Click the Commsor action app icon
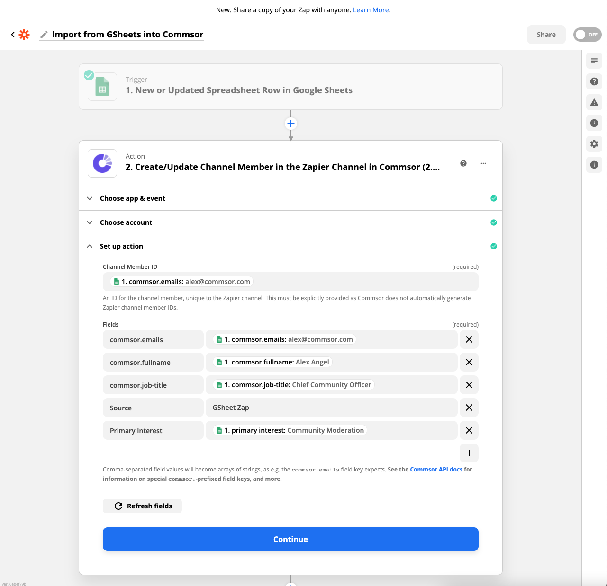This screenshot has height=586, width=607. tap(102, 163)
